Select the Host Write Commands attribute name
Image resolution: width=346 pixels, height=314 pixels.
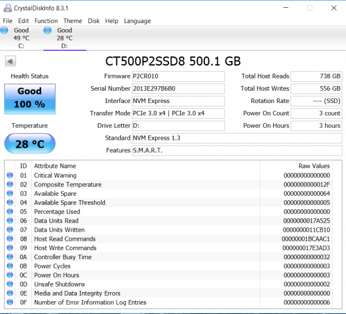tap(66, 247)
